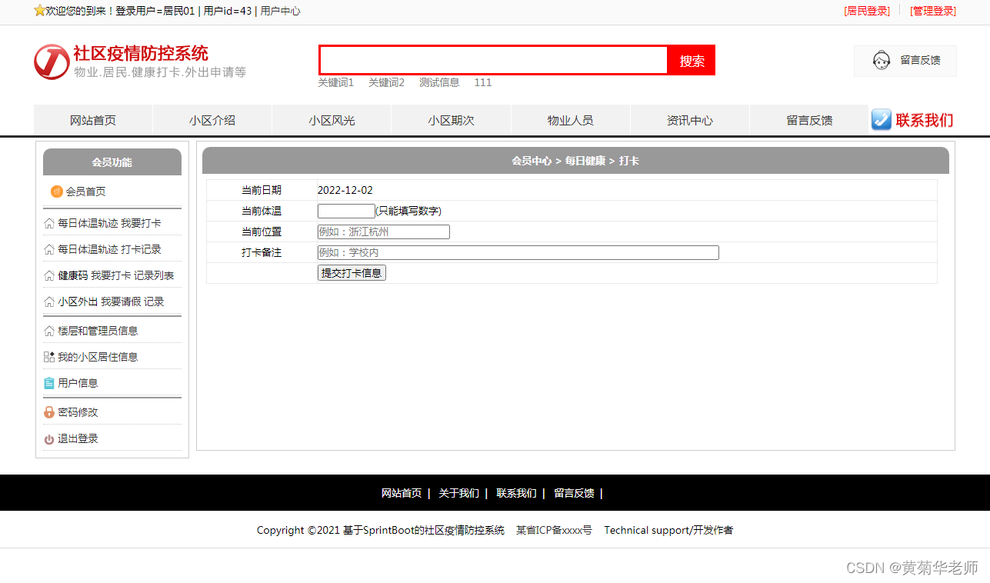This screenshot has width=990, height=583.
Task: Click the house icon beside 我要打卡
Action: (x=49, y=224)
